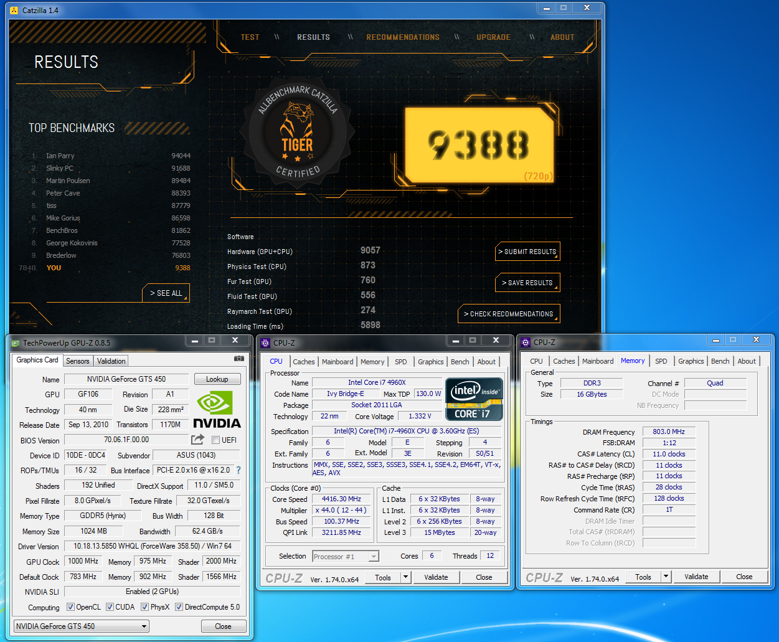
Task: Toggle the OpenCL checkbox
Action: (70, 607)
